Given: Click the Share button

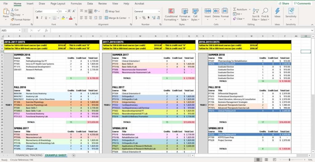Looking at the screenshot, I should [284, 3].
